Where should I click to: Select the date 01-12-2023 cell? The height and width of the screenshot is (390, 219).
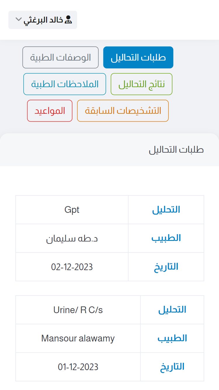click(x=78, y=367)
